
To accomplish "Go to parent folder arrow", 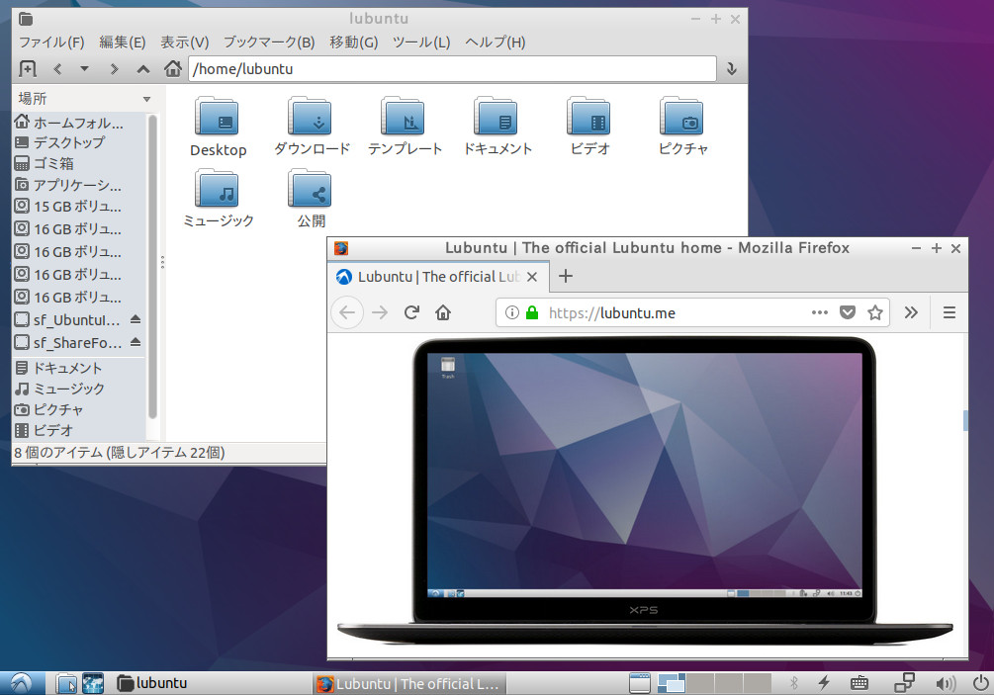I will click(x=143, y=69).
